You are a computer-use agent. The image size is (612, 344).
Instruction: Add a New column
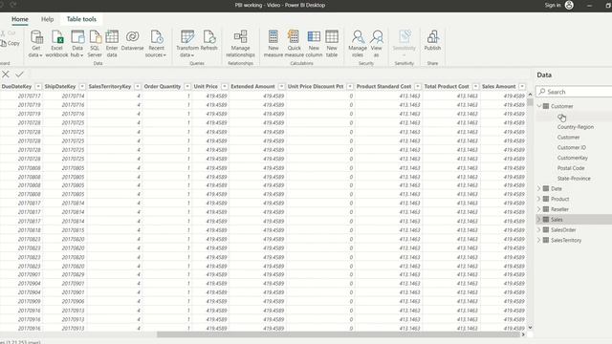point(314,44)
